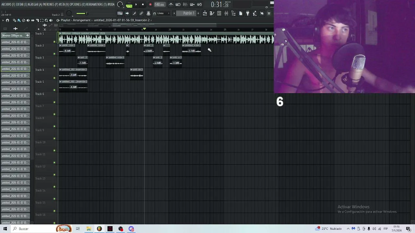415x233 pixels.
Task: Click the playhead marker on timeline
Action: pos(144,29)
